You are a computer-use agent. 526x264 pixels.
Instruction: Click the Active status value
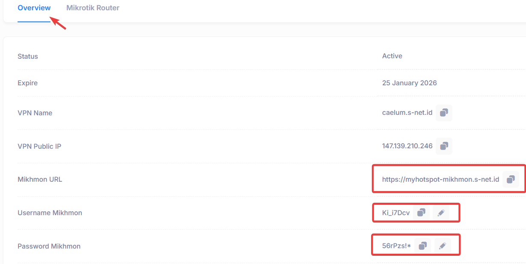(x=392, y=56)
